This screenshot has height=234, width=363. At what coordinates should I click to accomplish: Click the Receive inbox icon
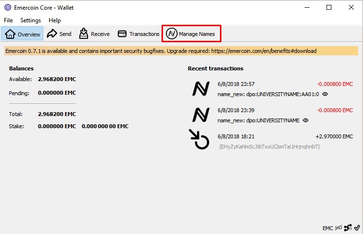[x=84, y=33]
